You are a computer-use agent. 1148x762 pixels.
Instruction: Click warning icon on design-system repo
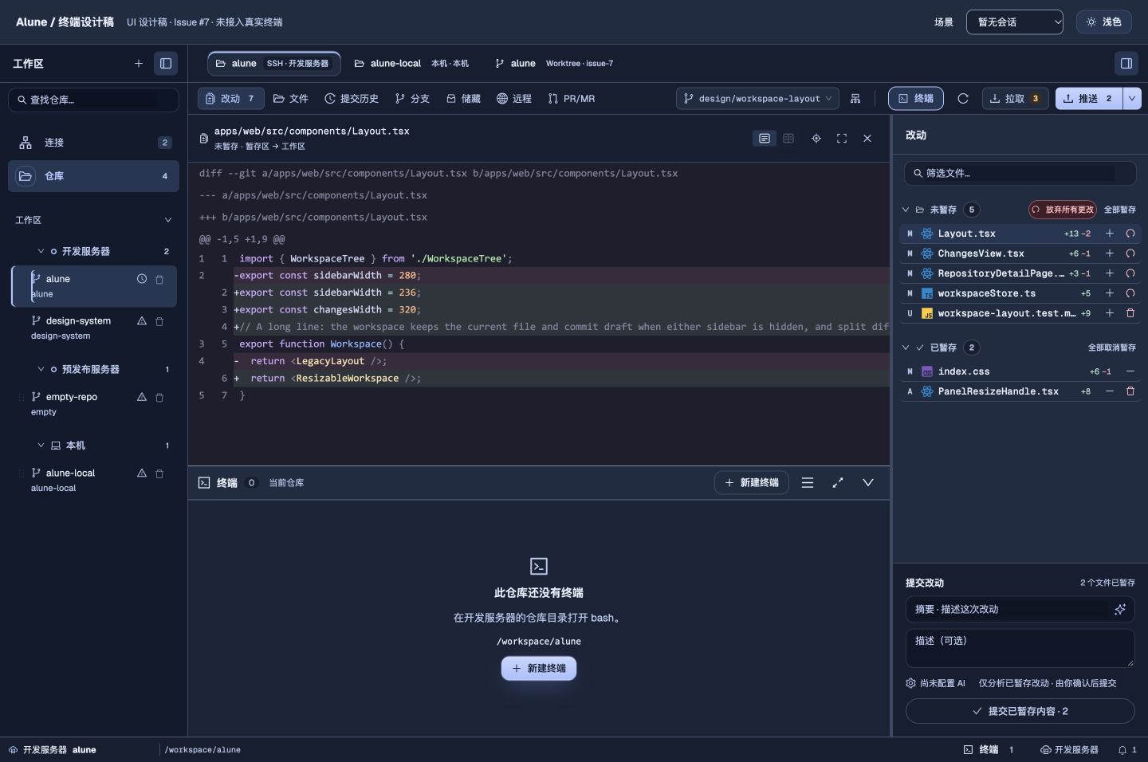click(x=142, y=320)
